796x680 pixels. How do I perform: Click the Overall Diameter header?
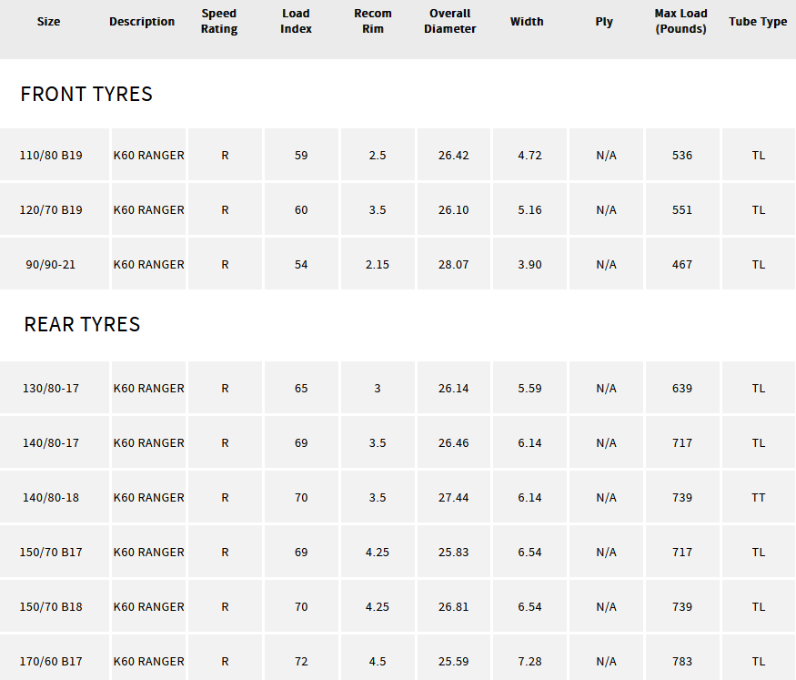click(x=449, y=21)
